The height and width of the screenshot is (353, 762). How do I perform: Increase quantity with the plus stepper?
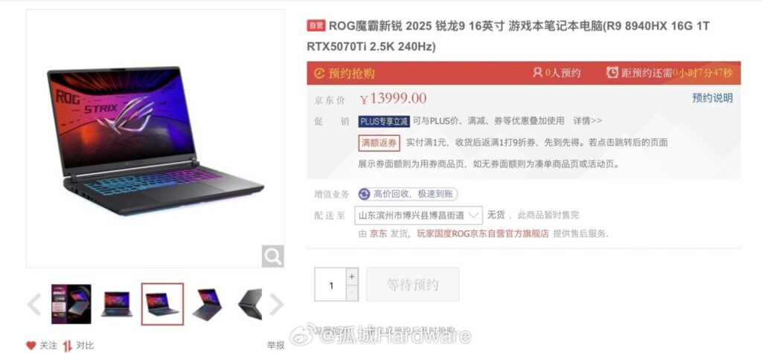pos(352,276)
